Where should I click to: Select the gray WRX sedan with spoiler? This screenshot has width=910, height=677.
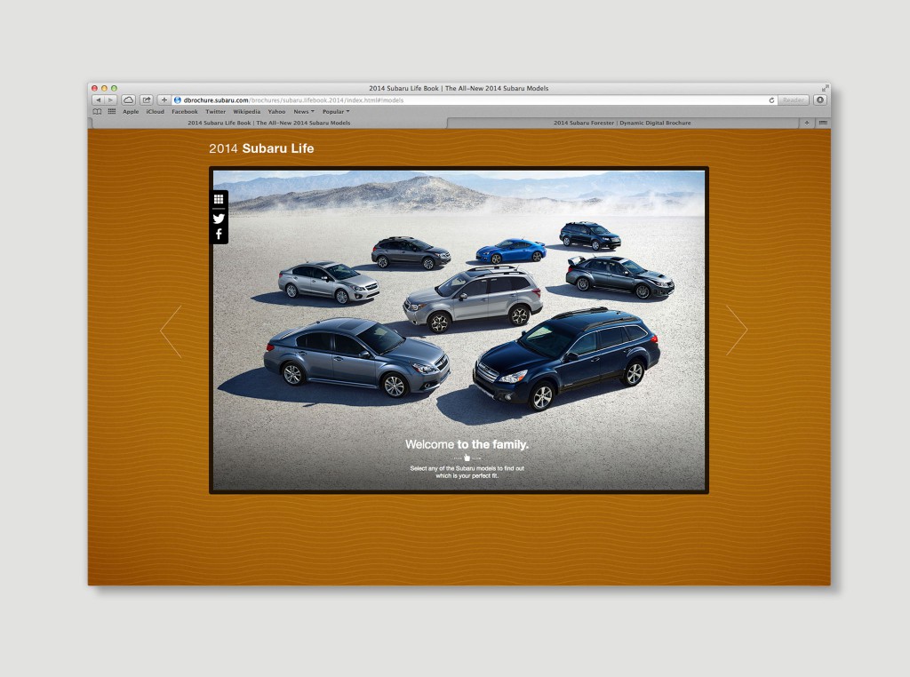(x=619, y=276)
